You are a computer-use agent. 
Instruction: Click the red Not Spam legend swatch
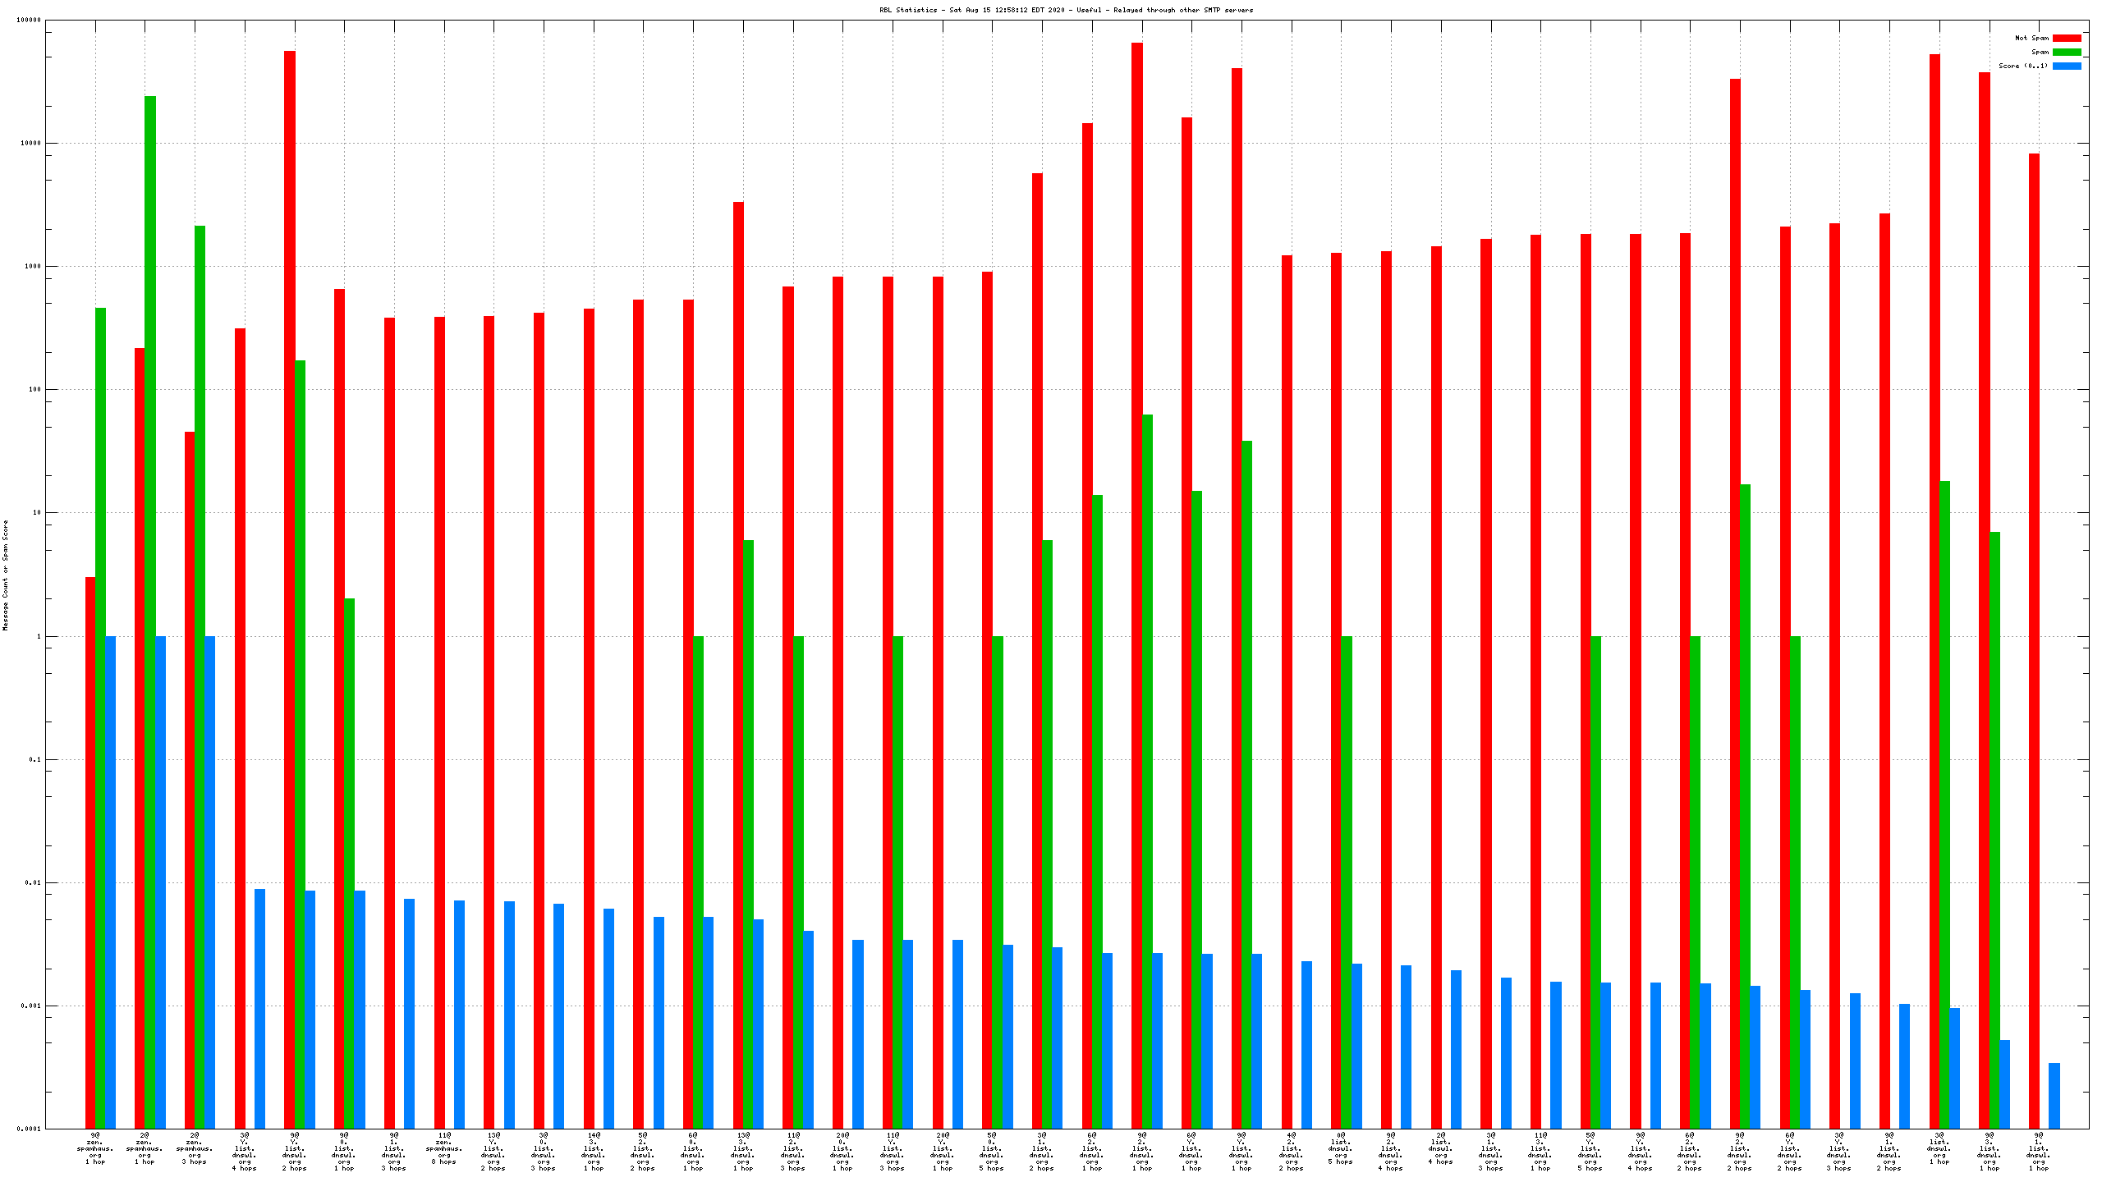[2066, 38]
